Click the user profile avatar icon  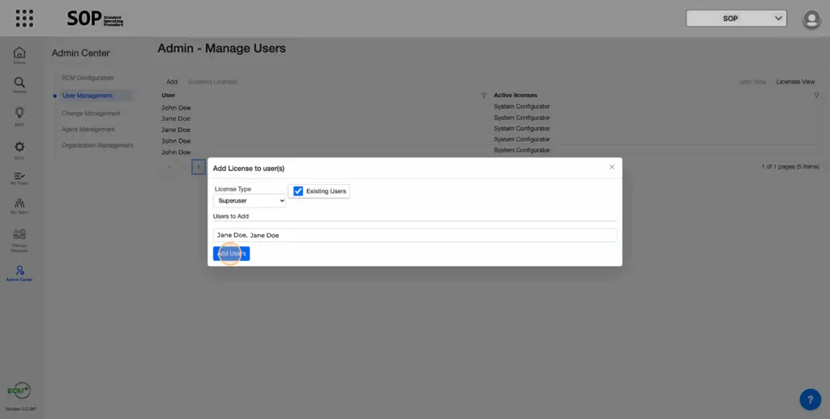click(x=811, y=19)
